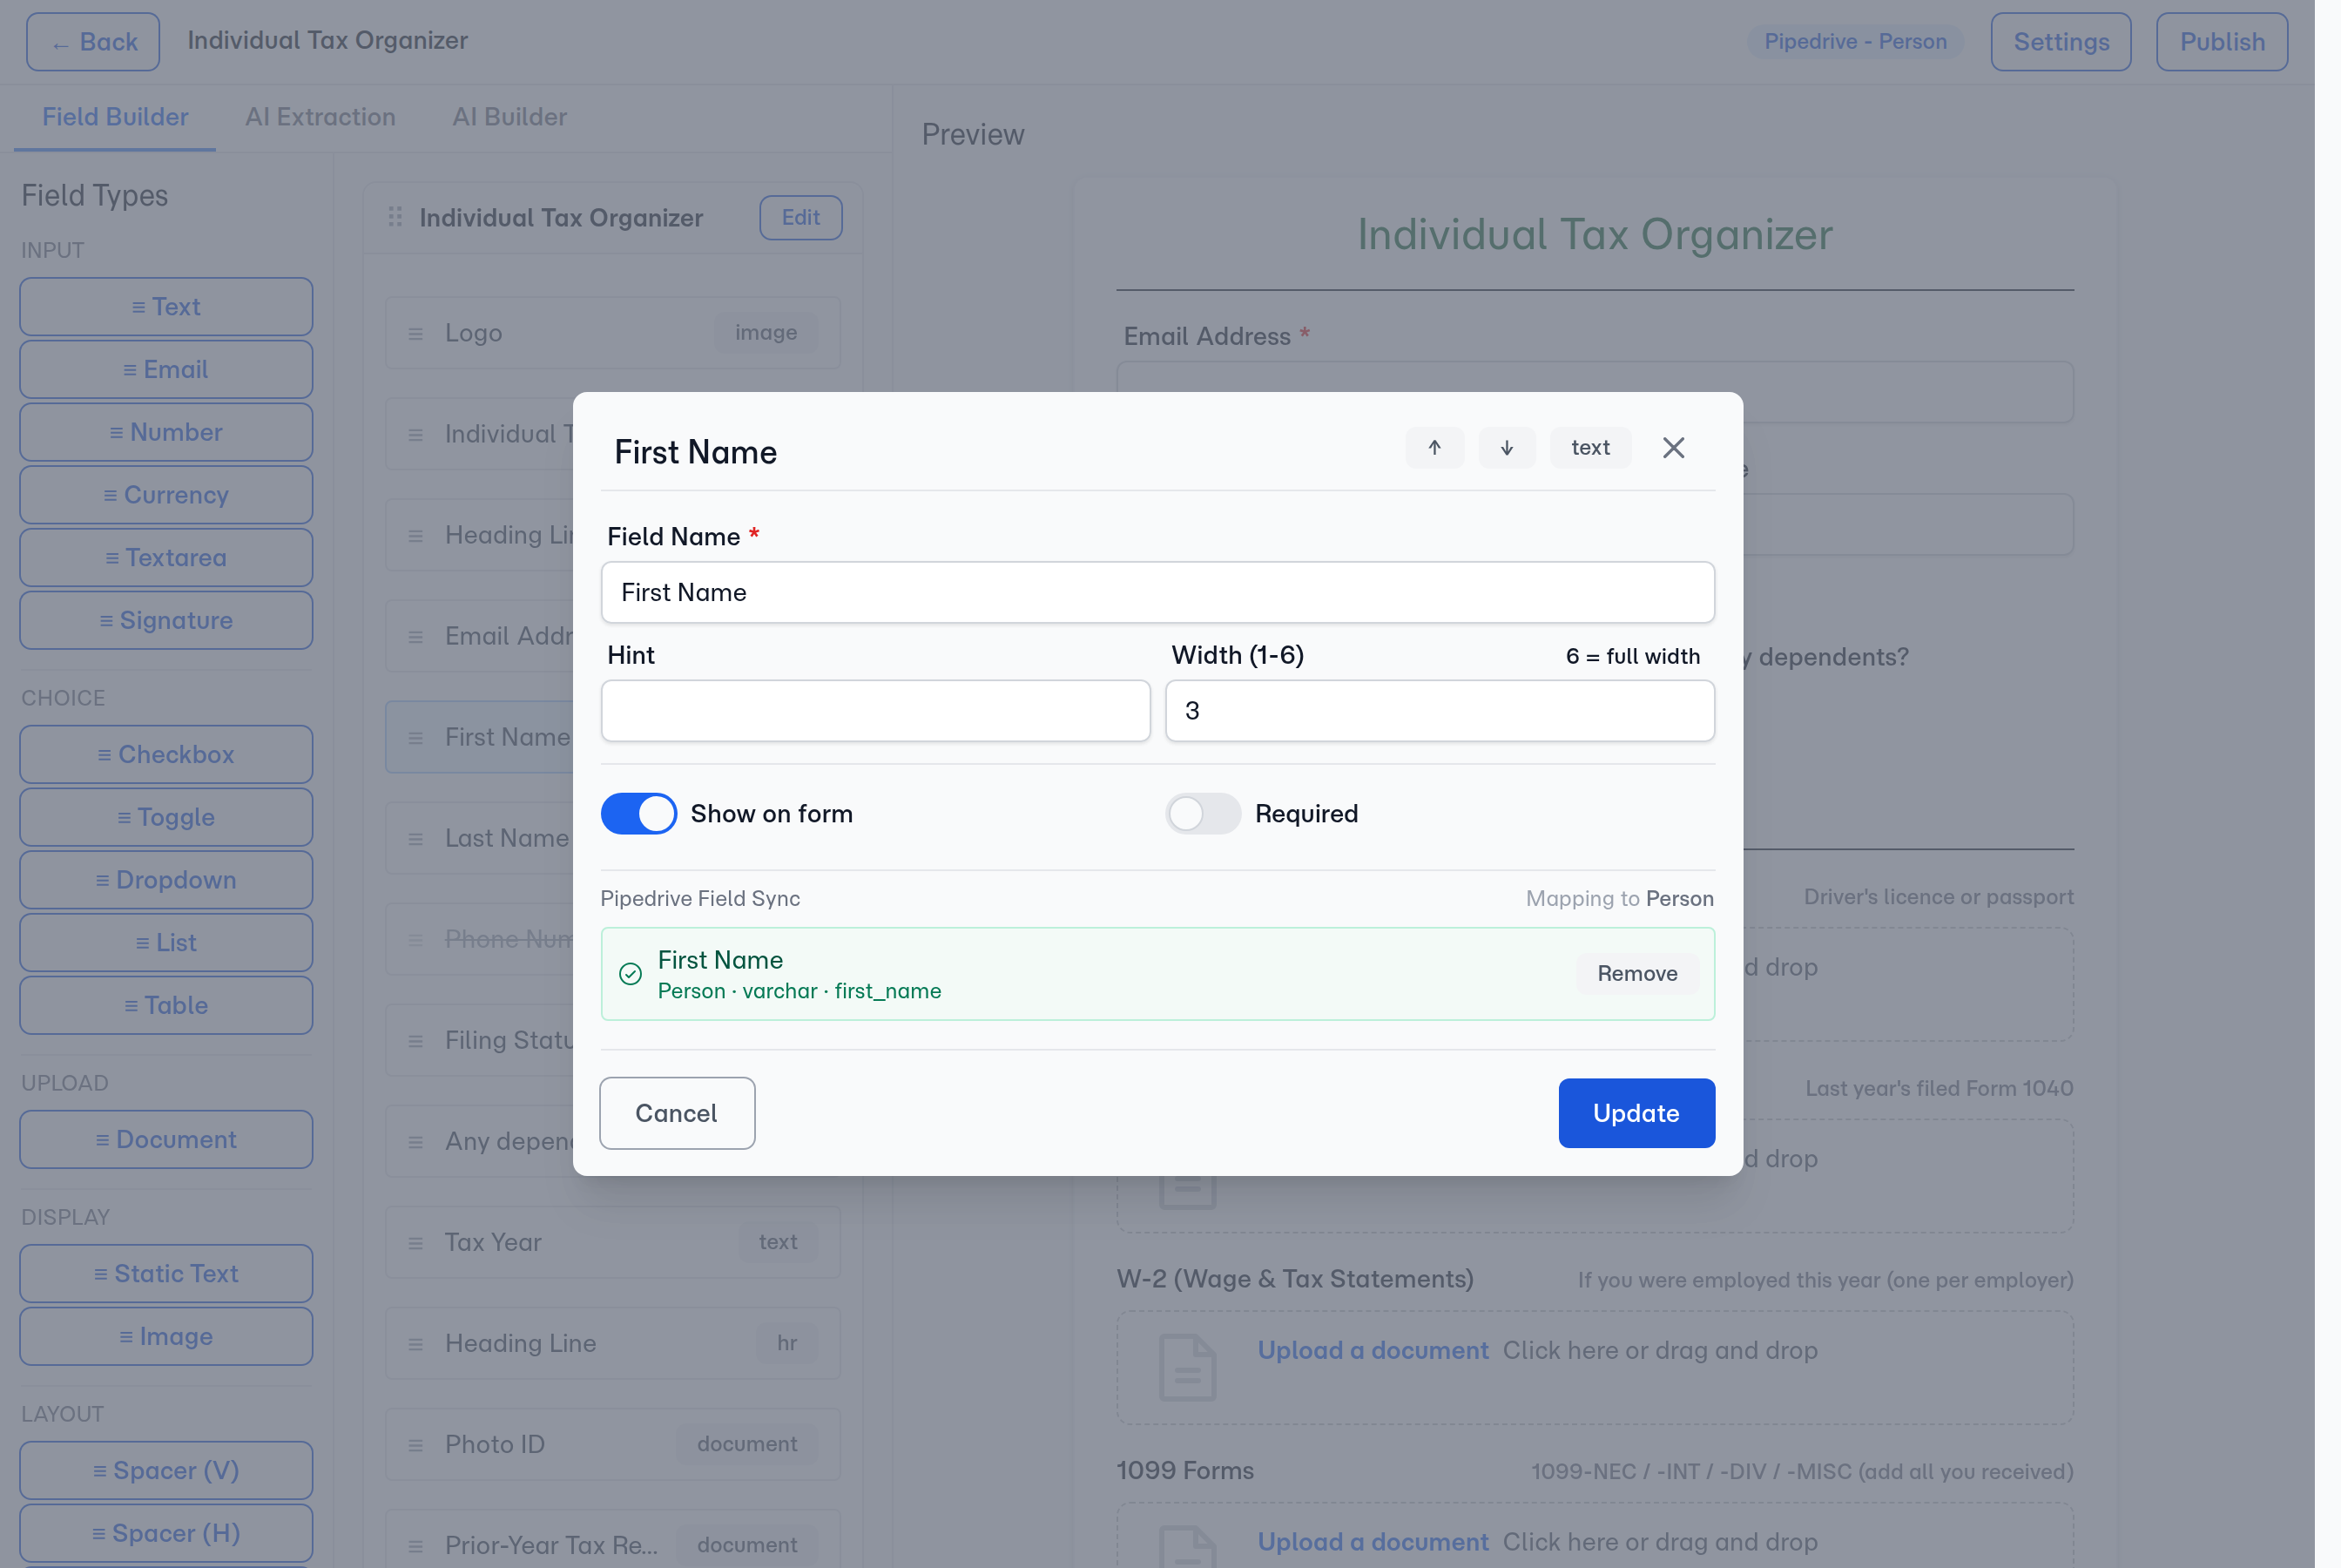Viewport: 2341px width, 1568px height.
Task: Go back using the Back button
Action: (93, 42)
